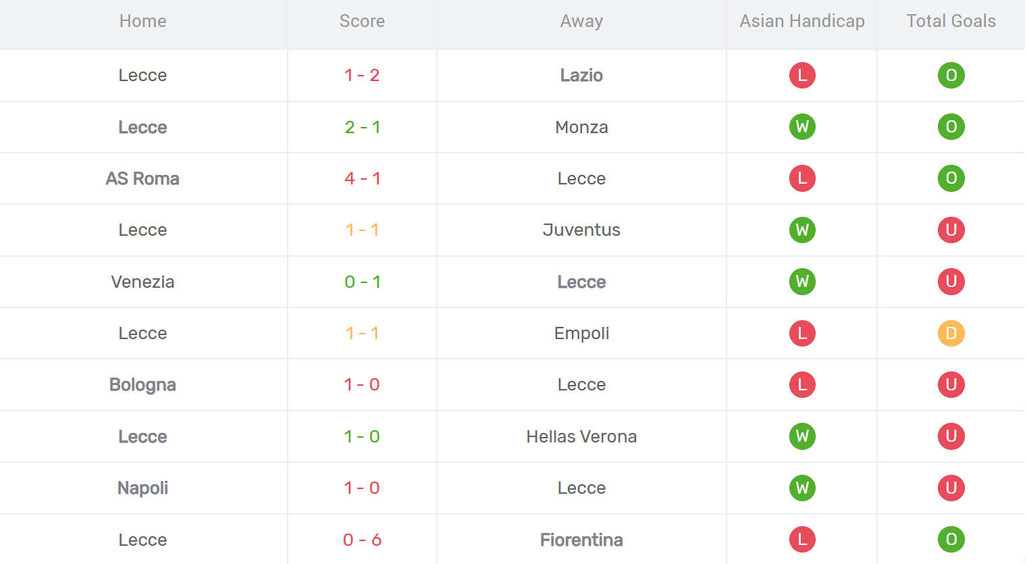Click the green O badge in Lecce vs Monza row

[951, 127]
